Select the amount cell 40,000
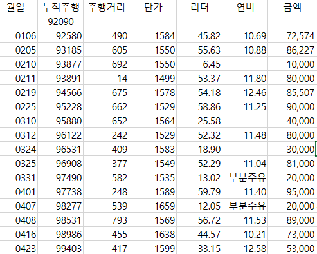Image resolution: width=317 pixels, height=254 pixels. [293, 121]
